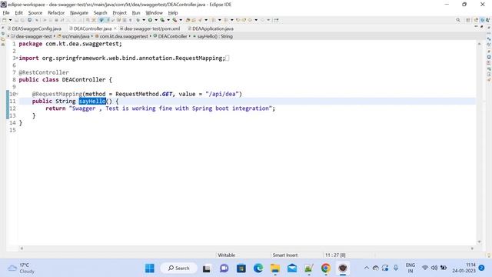492x277 pixels.
Task: Expand the External Tools dropdown arrow
Action: pos(181,20)
